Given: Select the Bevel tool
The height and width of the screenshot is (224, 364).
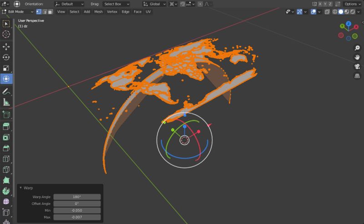Looking at the screenshot, I should pos(6,148).
